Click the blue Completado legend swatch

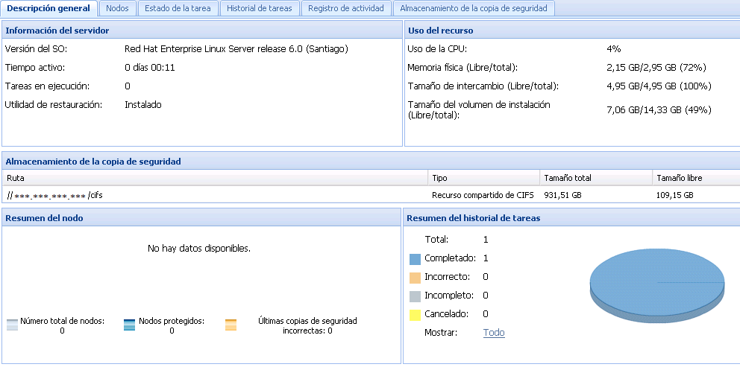click(416, 259)
